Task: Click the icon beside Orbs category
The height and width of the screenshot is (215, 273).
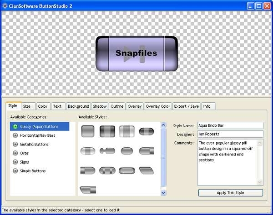Action: (x=15, y=153)
